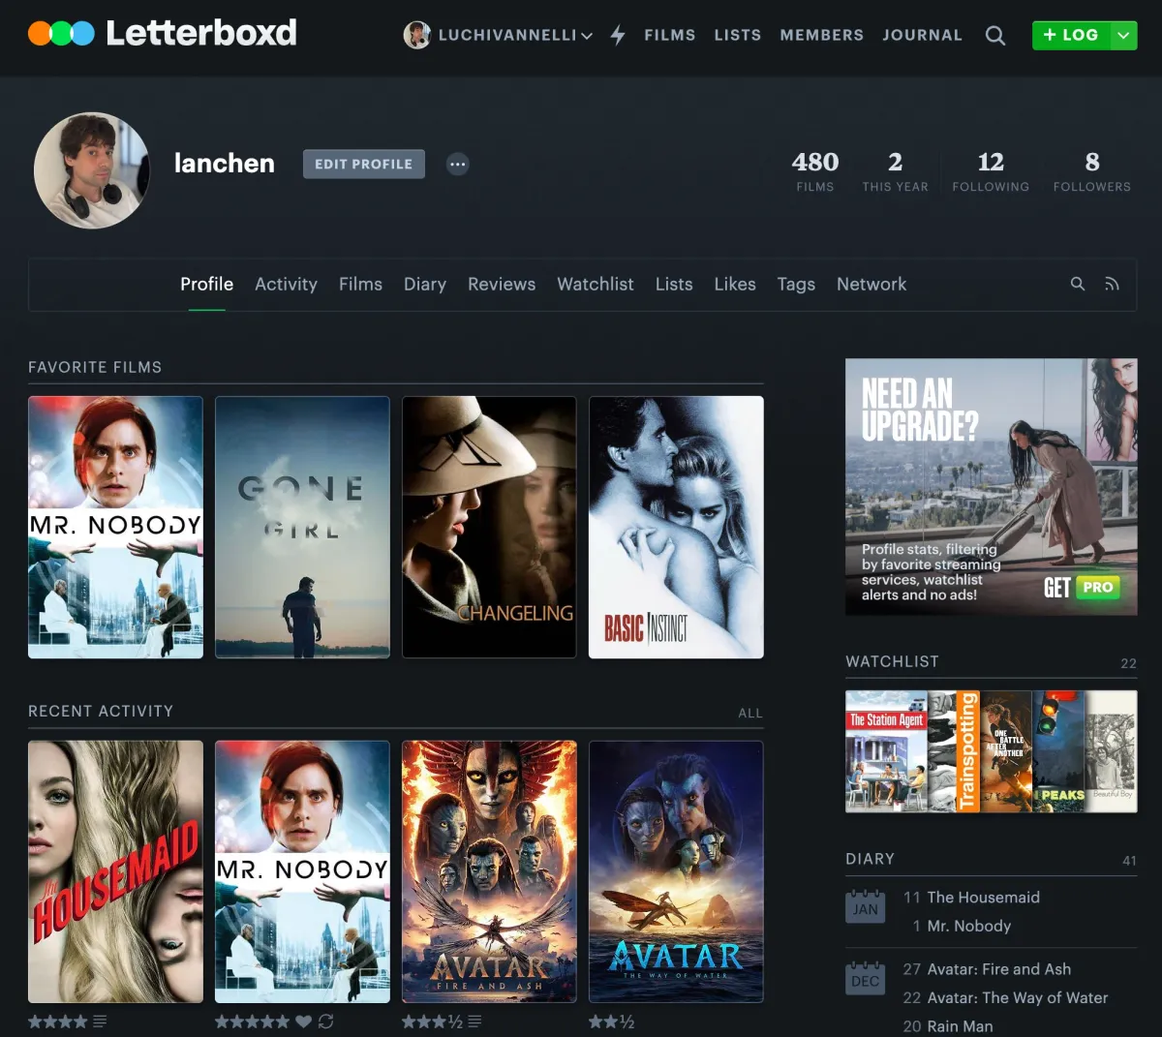Click the Edit Profile button

363,165
